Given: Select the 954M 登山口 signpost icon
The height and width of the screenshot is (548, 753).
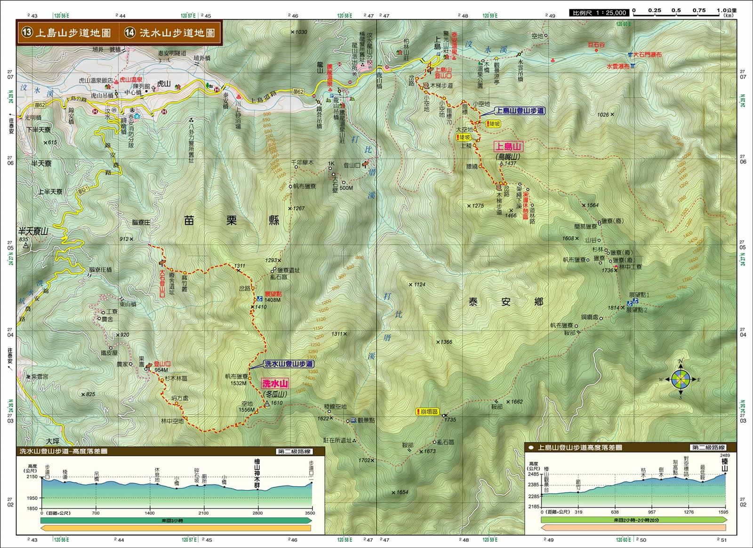Looking at the screenshot, I should pyautogui.click(x=149, y=365).
